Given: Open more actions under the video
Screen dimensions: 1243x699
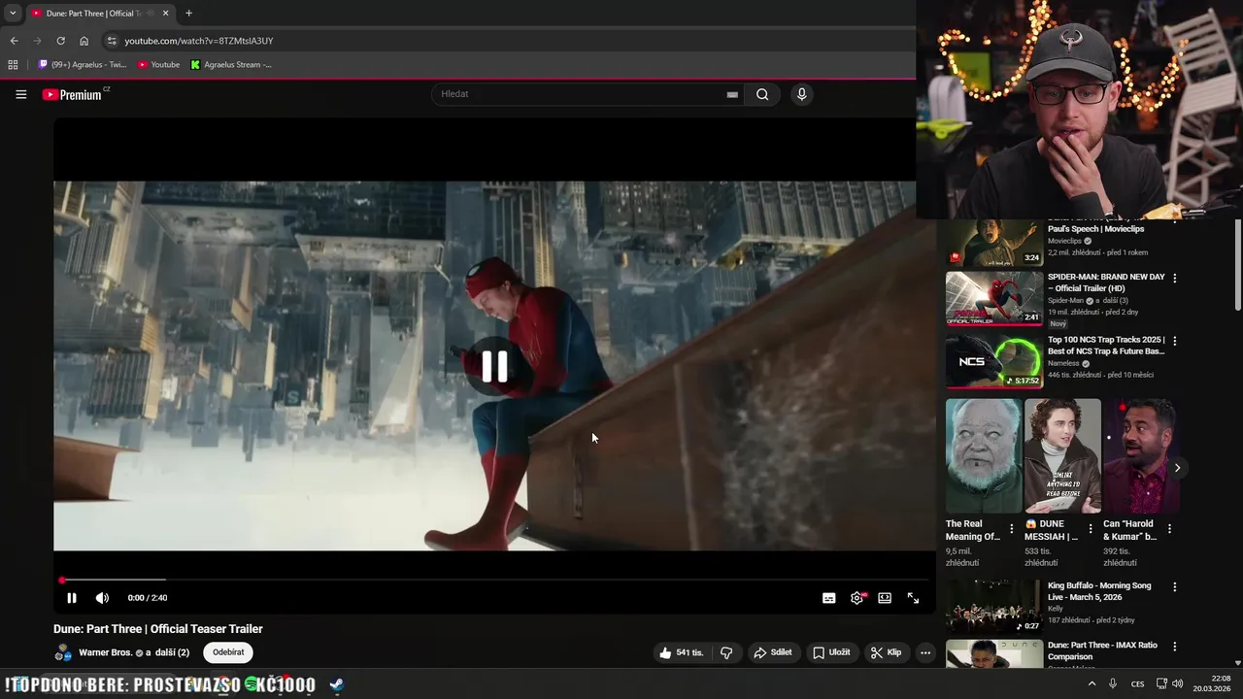Looking at the screenshot, I should [x=925, y=652].
